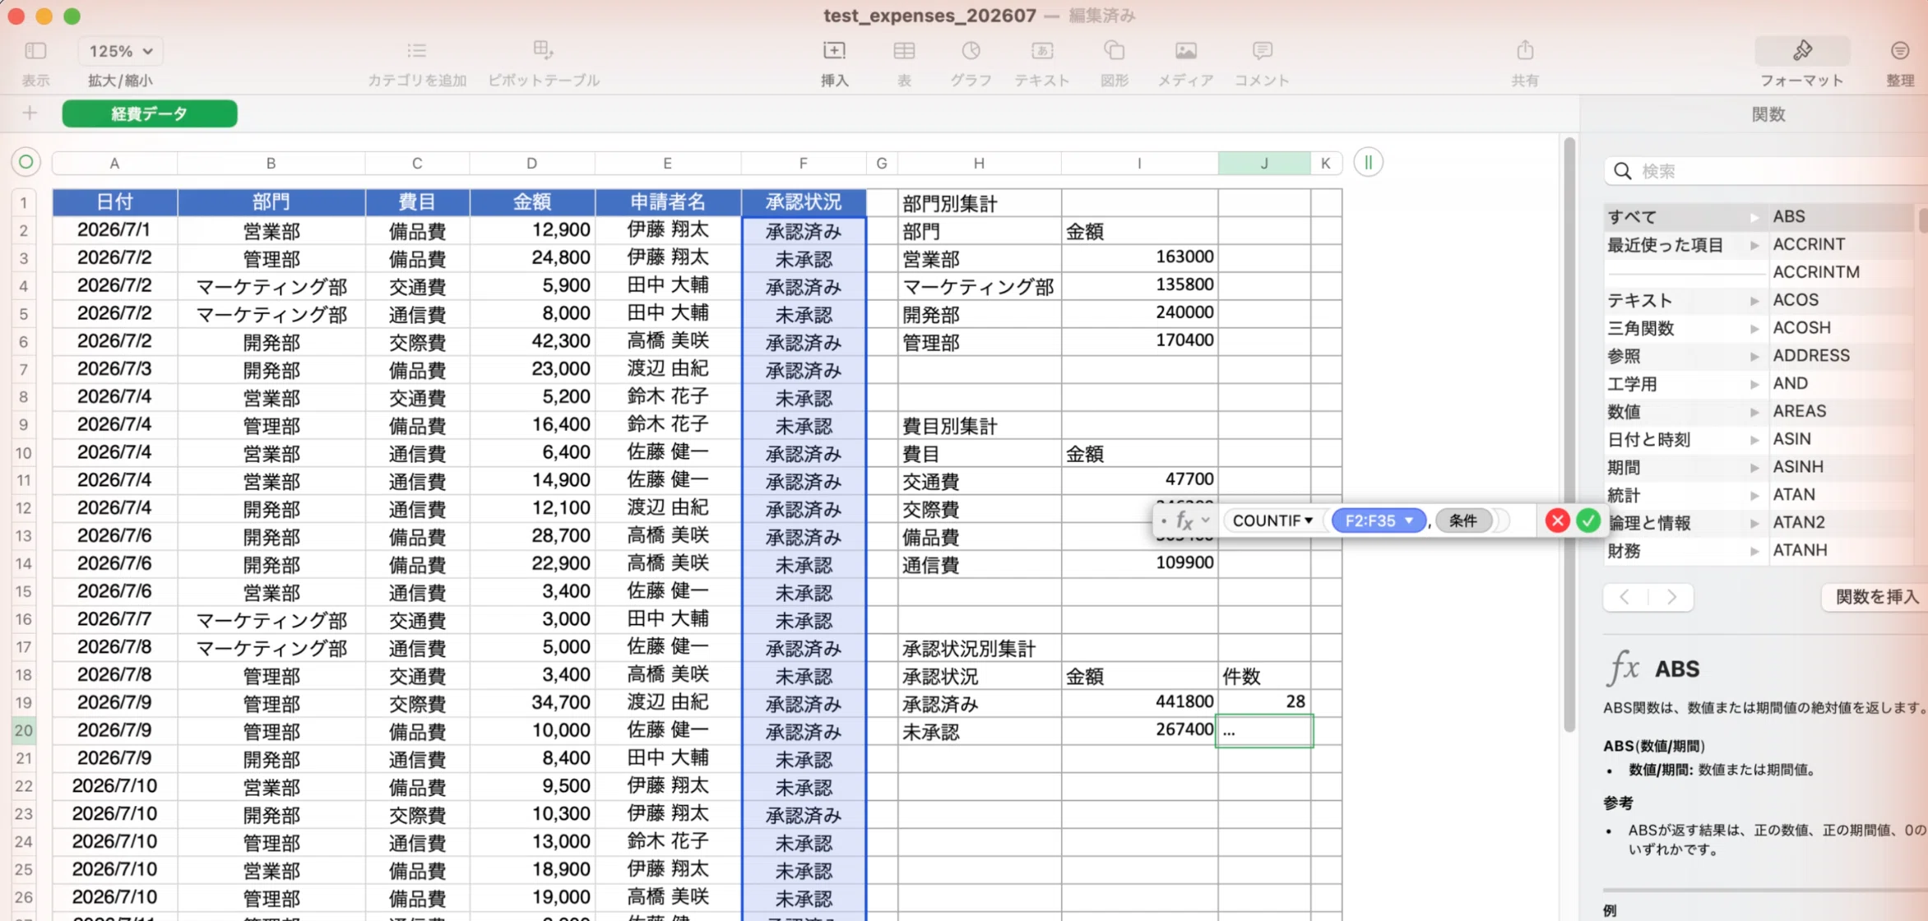Open the fx function menu in formula editor

point(1191,521)
